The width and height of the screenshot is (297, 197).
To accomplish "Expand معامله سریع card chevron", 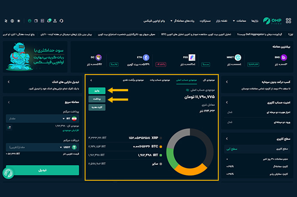I will 9,102.
